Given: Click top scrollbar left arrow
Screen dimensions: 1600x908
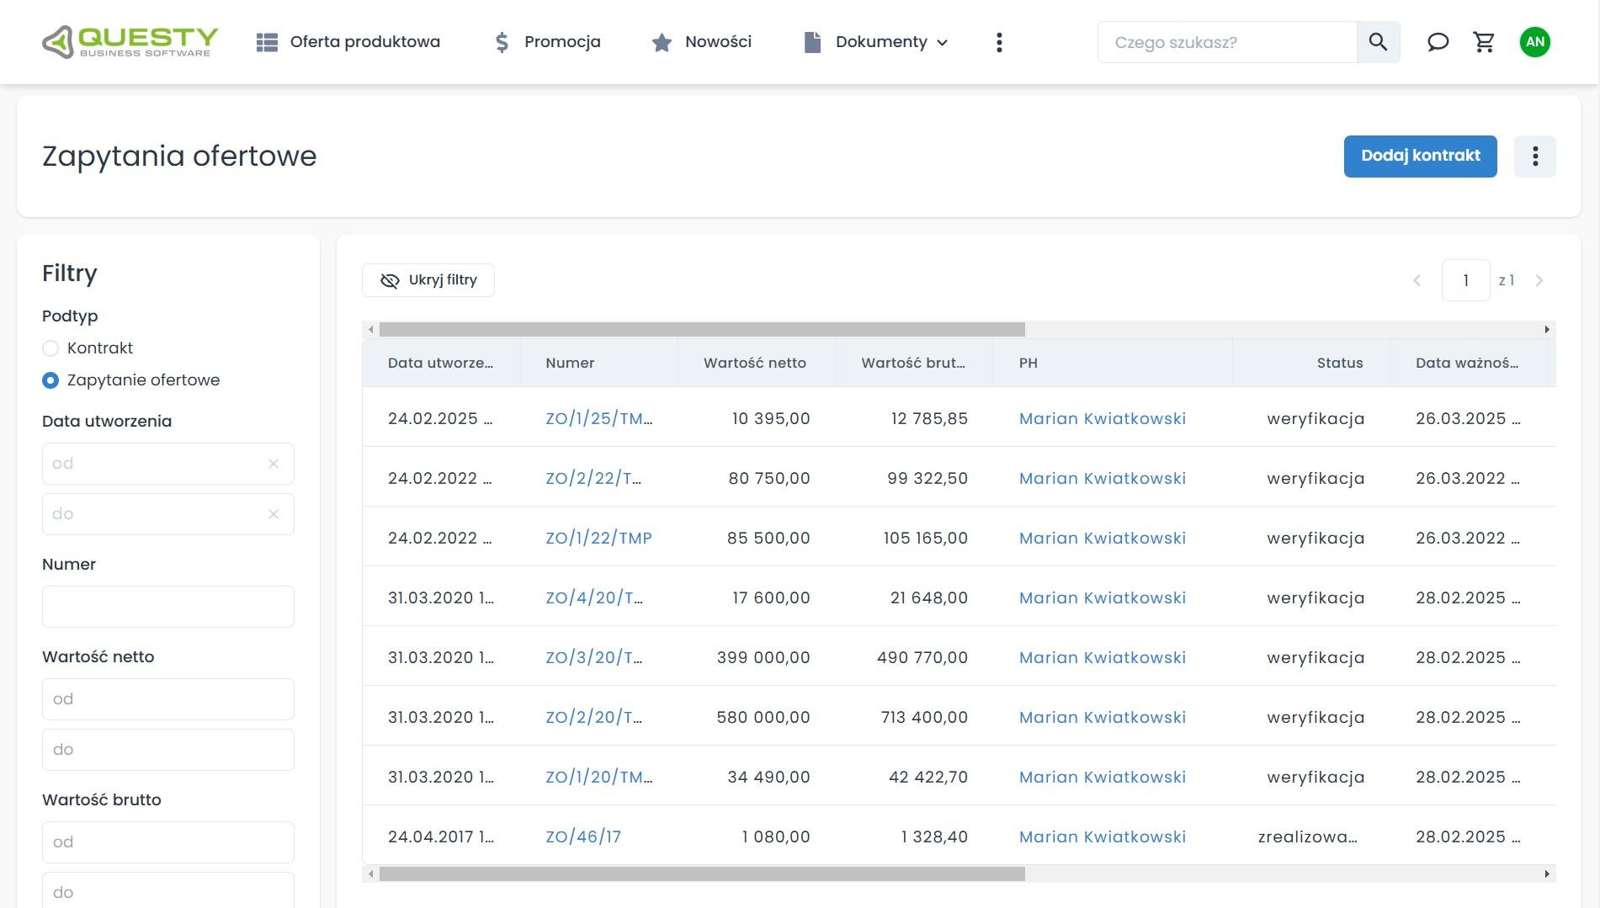Looking at the screenshot, I should (x=370, y=329).
